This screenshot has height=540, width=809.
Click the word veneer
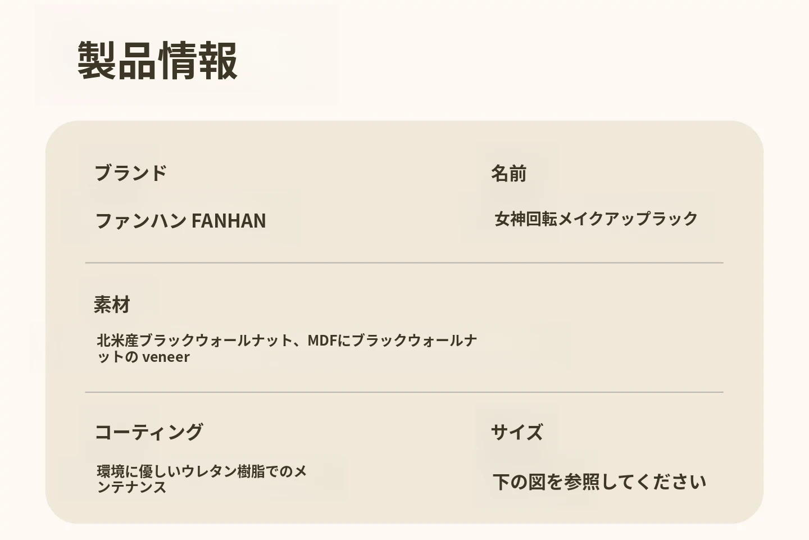pyautogui.click(x=166, y=357)
